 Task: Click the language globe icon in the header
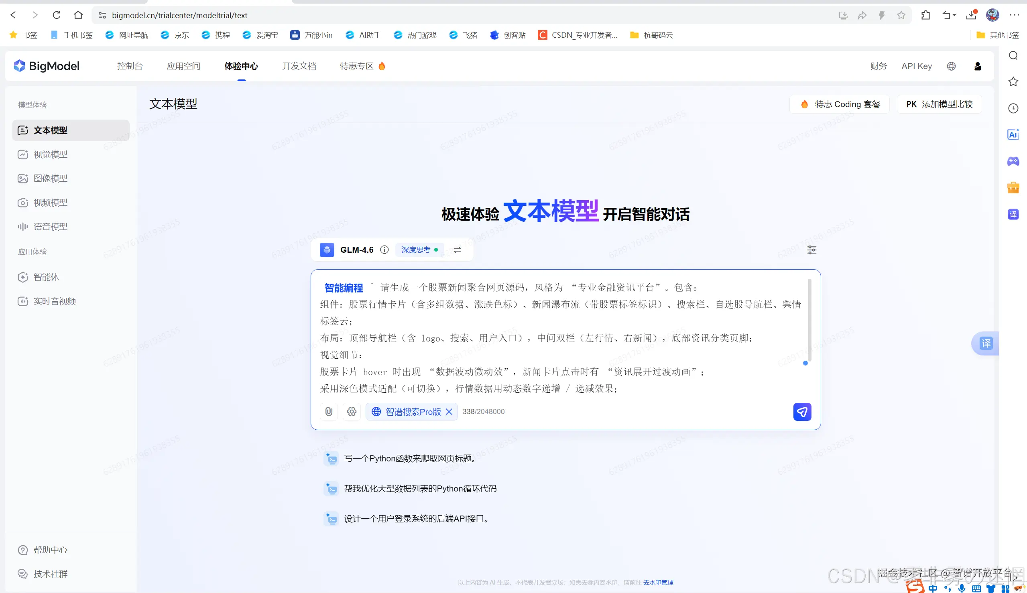pyautogui.click(x=951, y=66)
